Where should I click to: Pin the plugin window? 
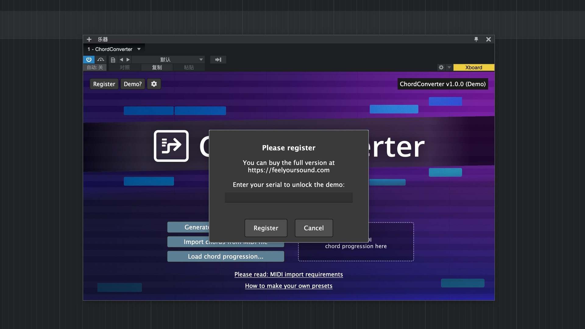click(x=476, y=39)
